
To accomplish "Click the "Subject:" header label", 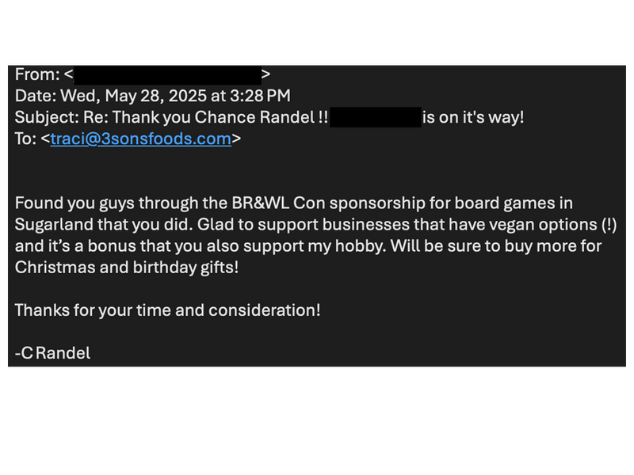I will (46, 118).
